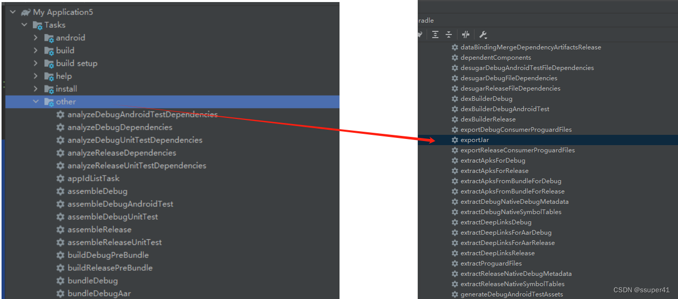
Task: Select the extractApksForRelease task
Action: pos(495,171)
